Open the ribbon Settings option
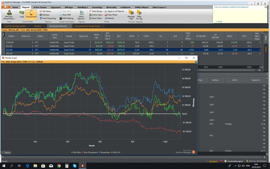Viewport: 270px width, 169px height. (44, 15)
